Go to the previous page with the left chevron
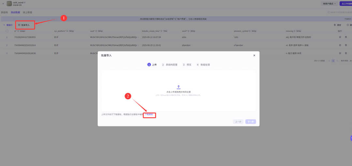Viewport: 352px width, 166px height. [x=329, y=61]
